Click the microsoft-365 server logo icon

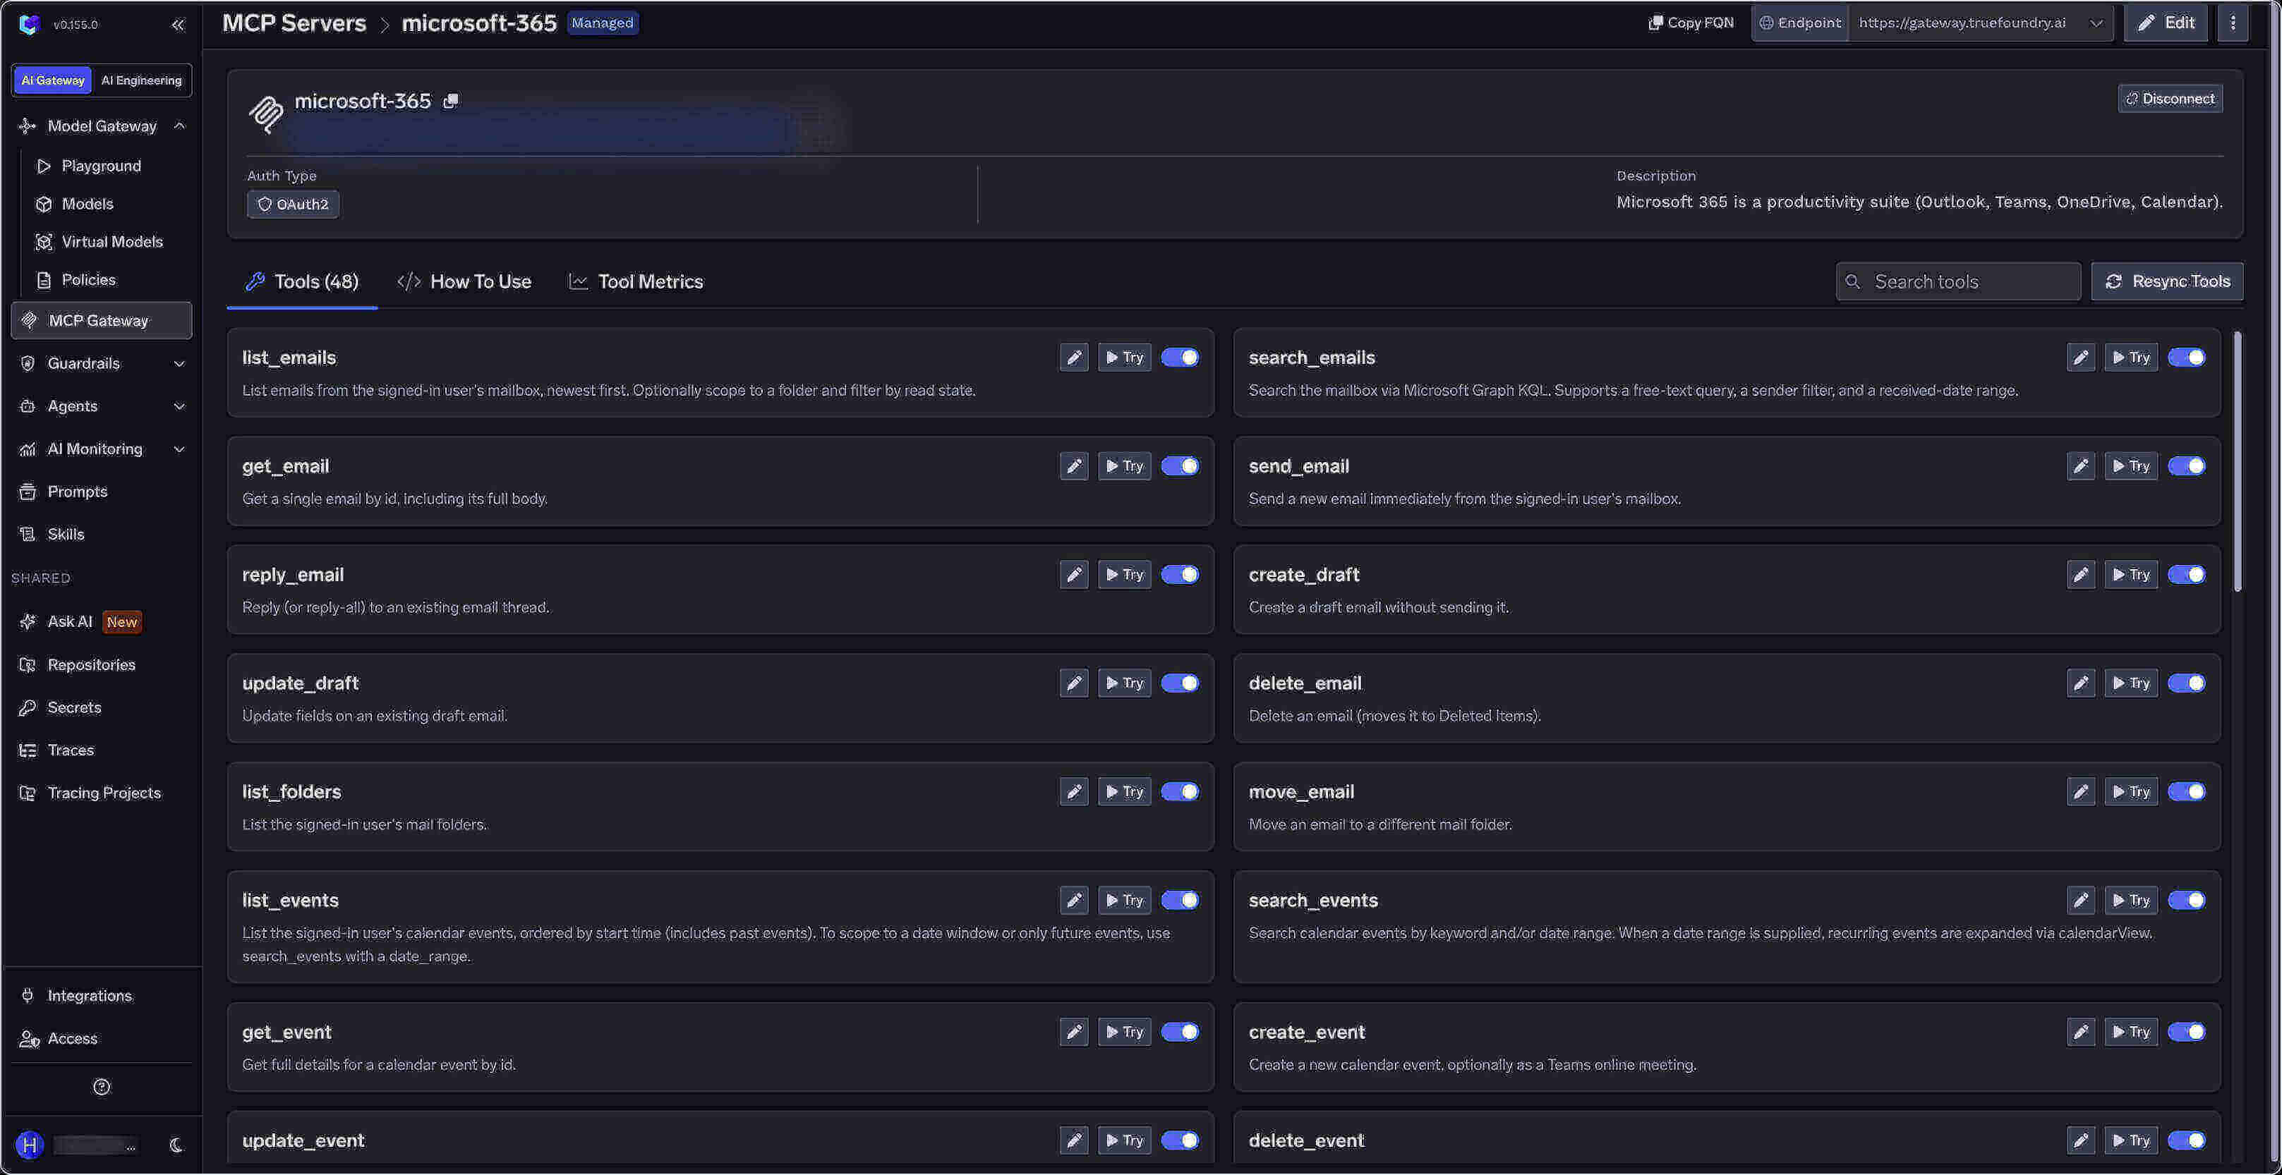tap(266, 114)
